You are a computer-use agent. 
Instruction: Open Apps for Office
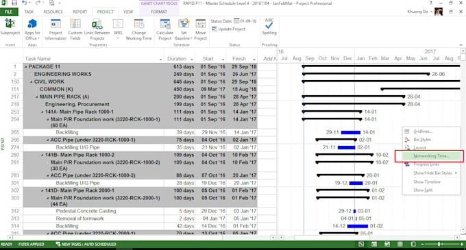[32, 29]
